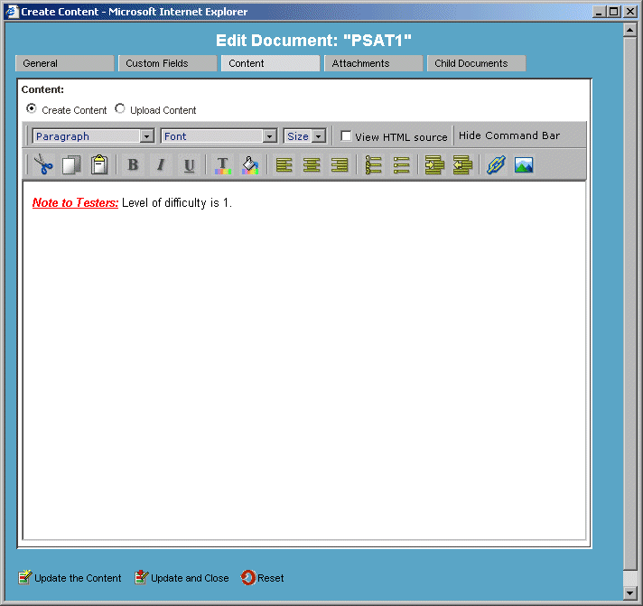Select the Create Content radio button
The width and height of the screenshot is (643, 606).
tap(32, 108)
